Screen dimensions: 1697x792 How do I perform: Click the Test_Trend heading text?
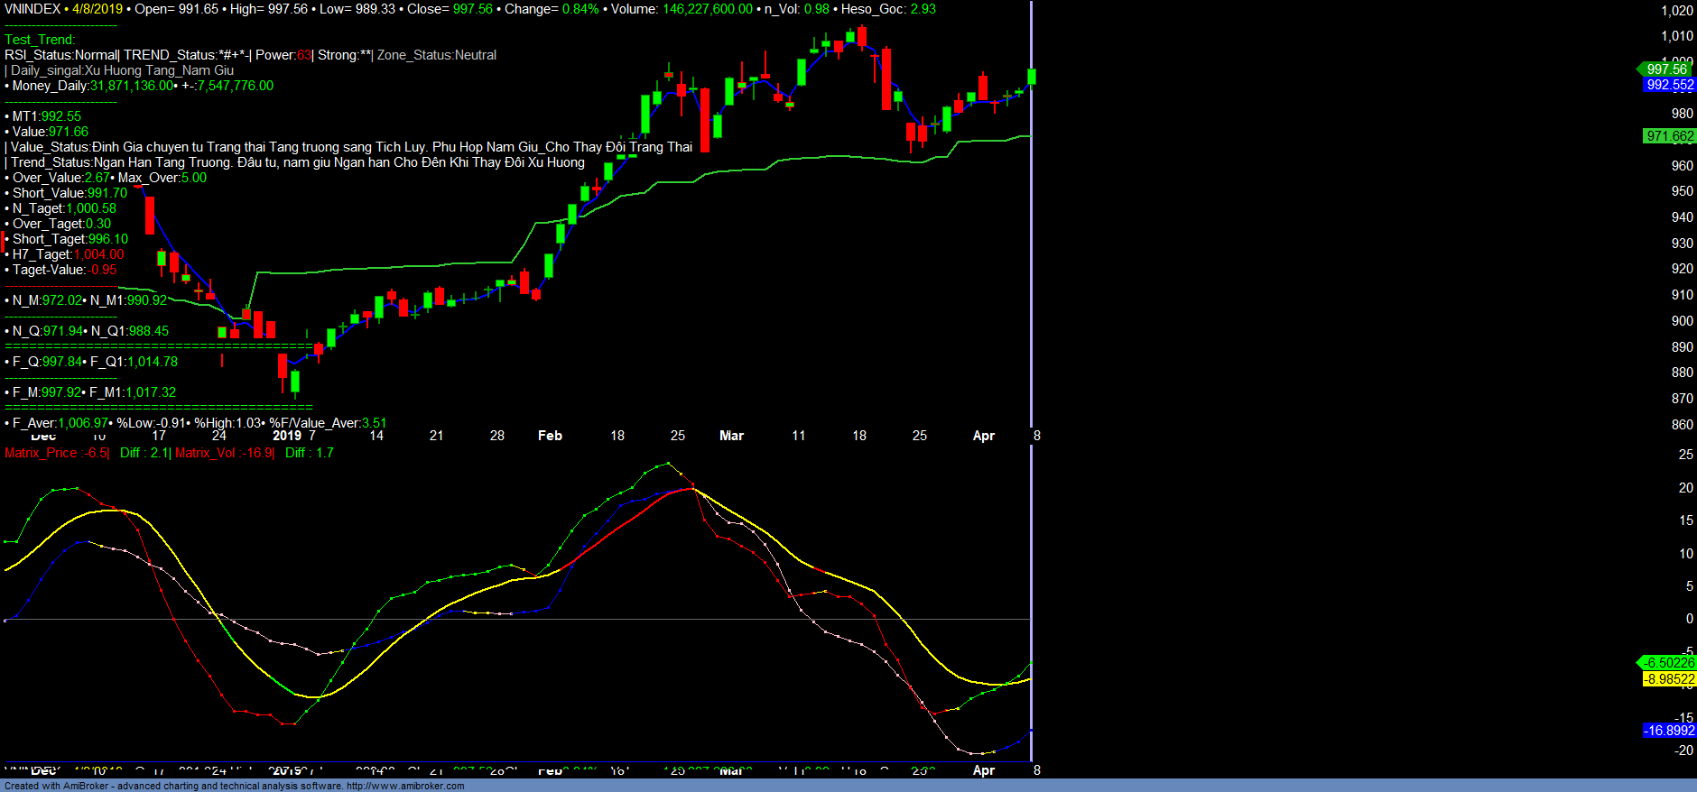[40, 40]
